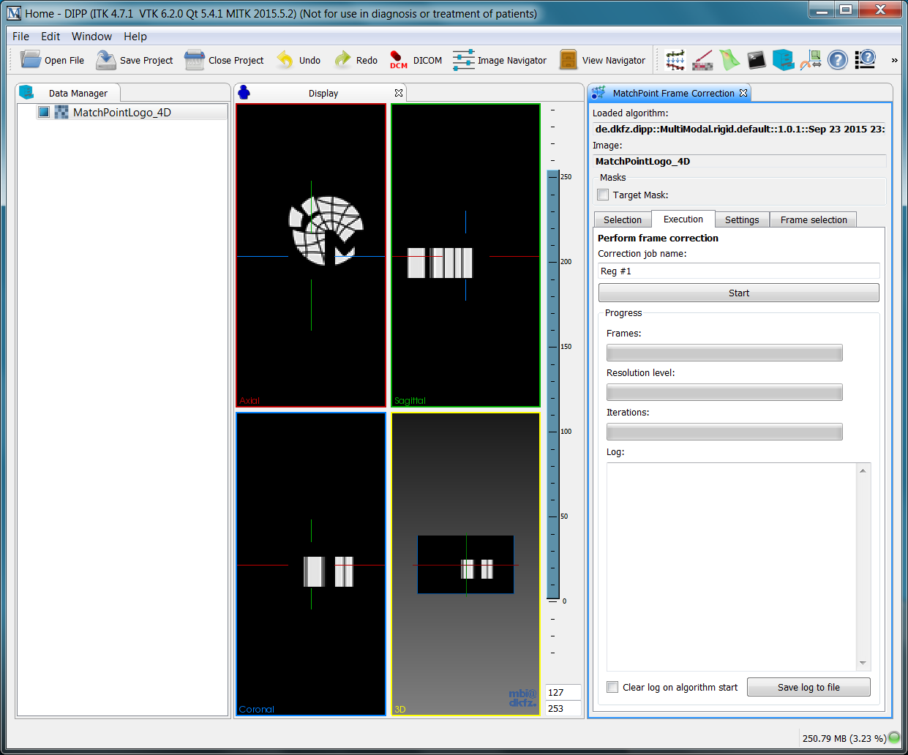908x755 pixels.
Task: Click the green Redo arrow icon
Action: 342,60
